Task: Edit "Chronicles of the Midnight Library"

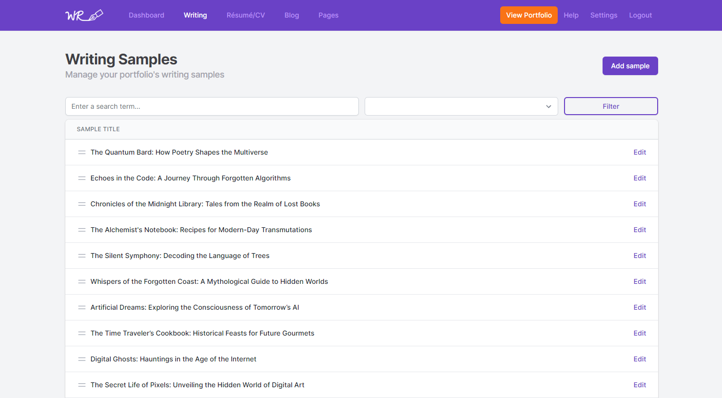Action: tap(640, 203)
